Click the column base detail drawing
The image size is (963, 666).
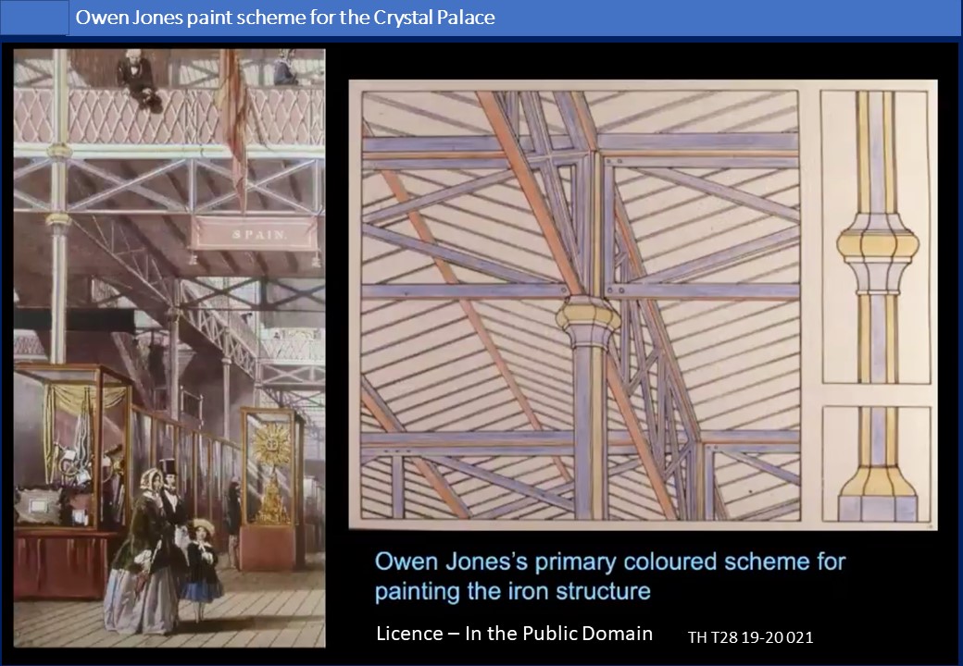click(876, 464)
